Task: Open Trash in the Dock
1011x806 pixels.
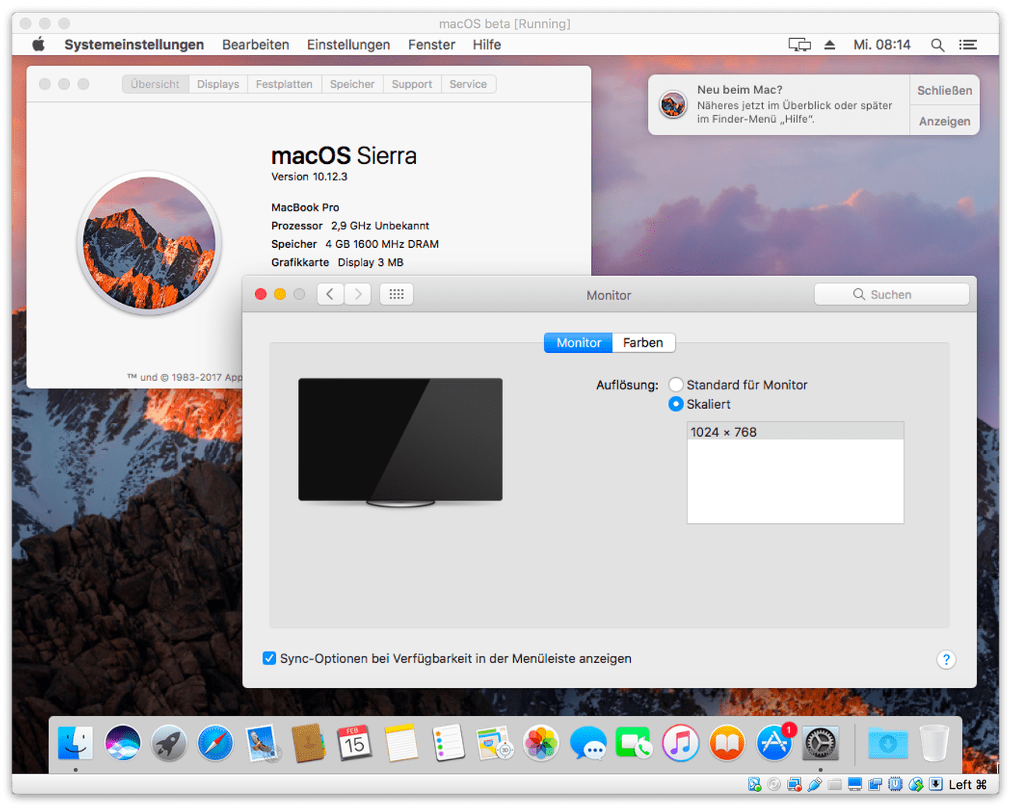Action: [934, 743]
